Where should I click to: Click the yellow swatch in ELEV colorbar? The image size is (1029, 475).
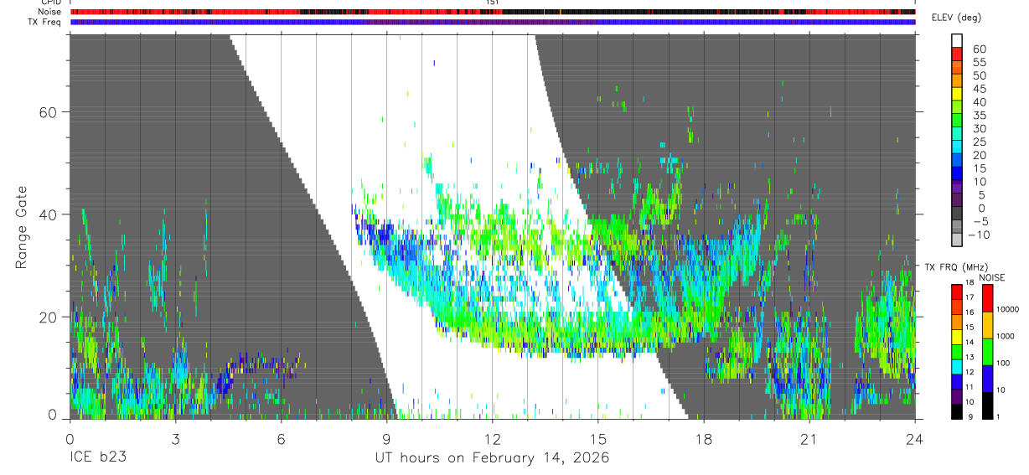[957, 94]
